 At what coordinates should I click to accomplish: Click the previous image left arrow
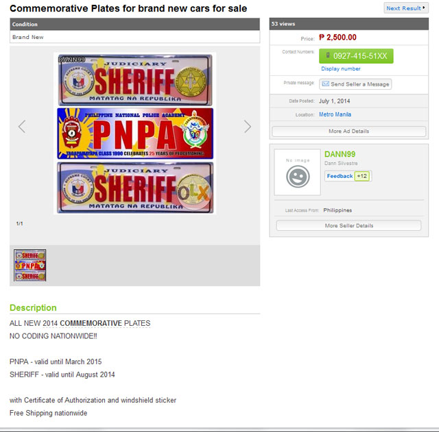22,127
